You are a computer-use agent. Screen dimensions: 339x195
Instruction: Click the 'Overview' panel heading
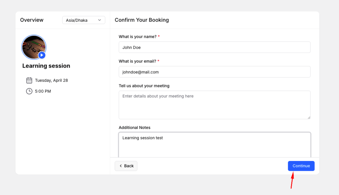coord(32,20)
